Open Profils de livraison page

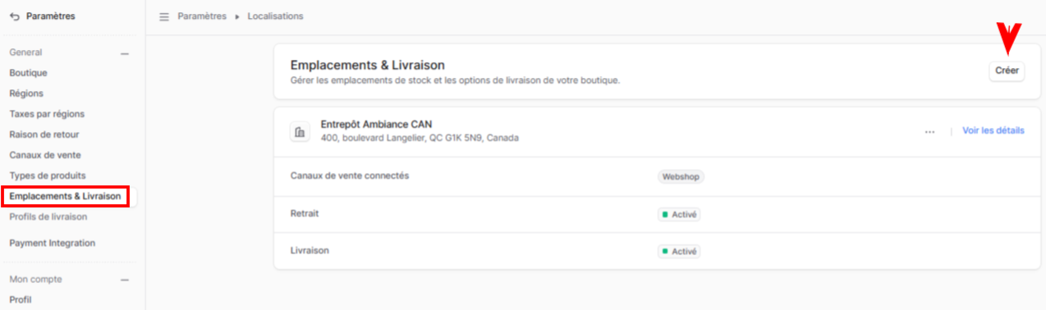(48, 217)
